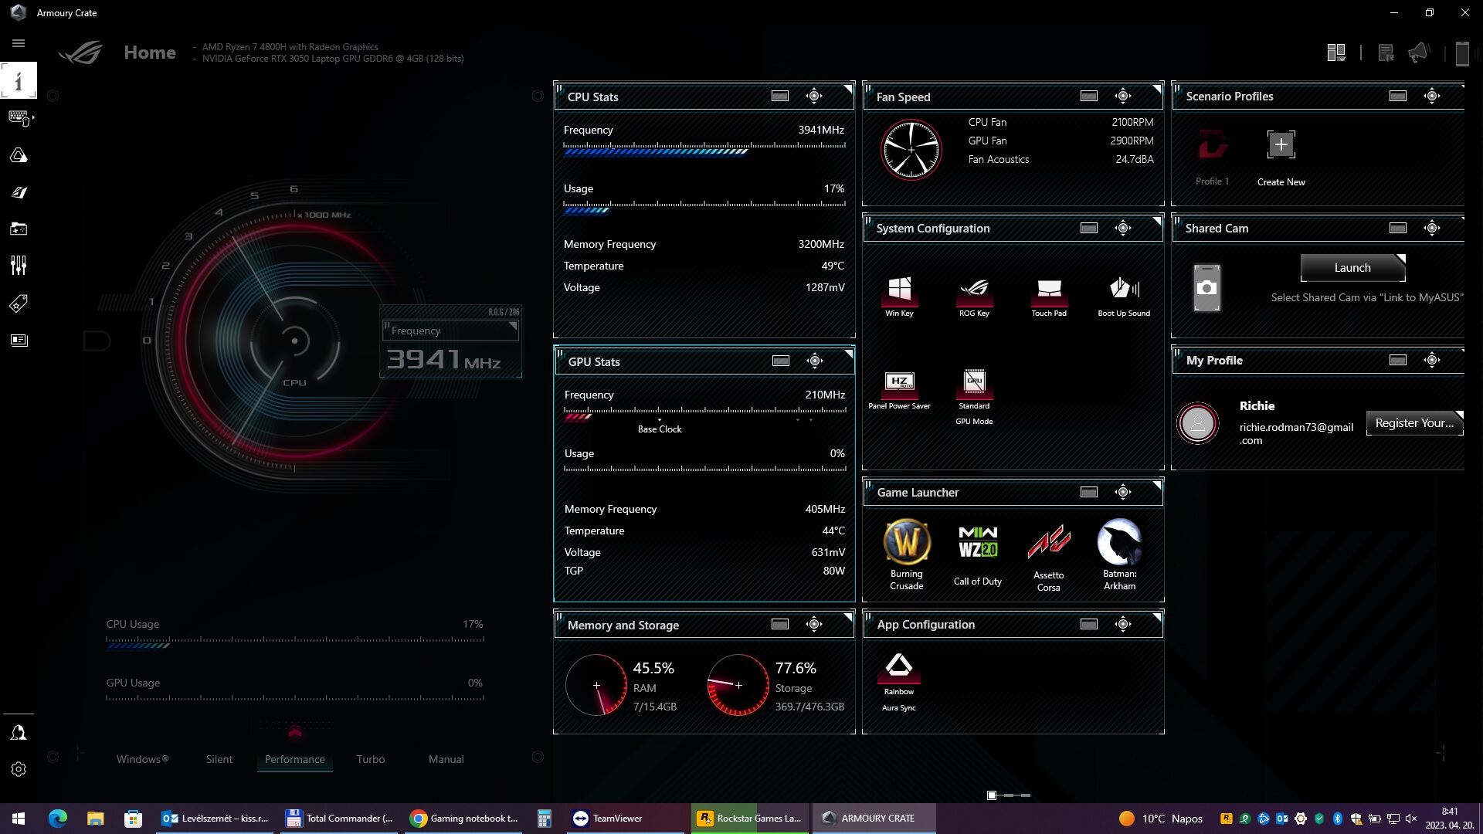Click the Register Your... button
The width and height of the screenshot is (1483, 834).
(x=1414, y=423)
